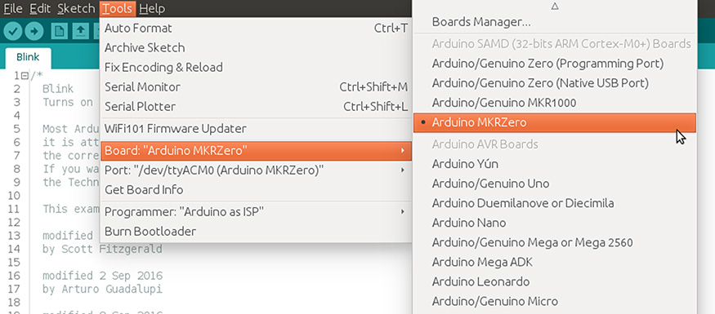The height and width of the screenshot is (314, 715).
Task: Expand the Port /dev/ttyACM0 submenu
Action: 256,170
